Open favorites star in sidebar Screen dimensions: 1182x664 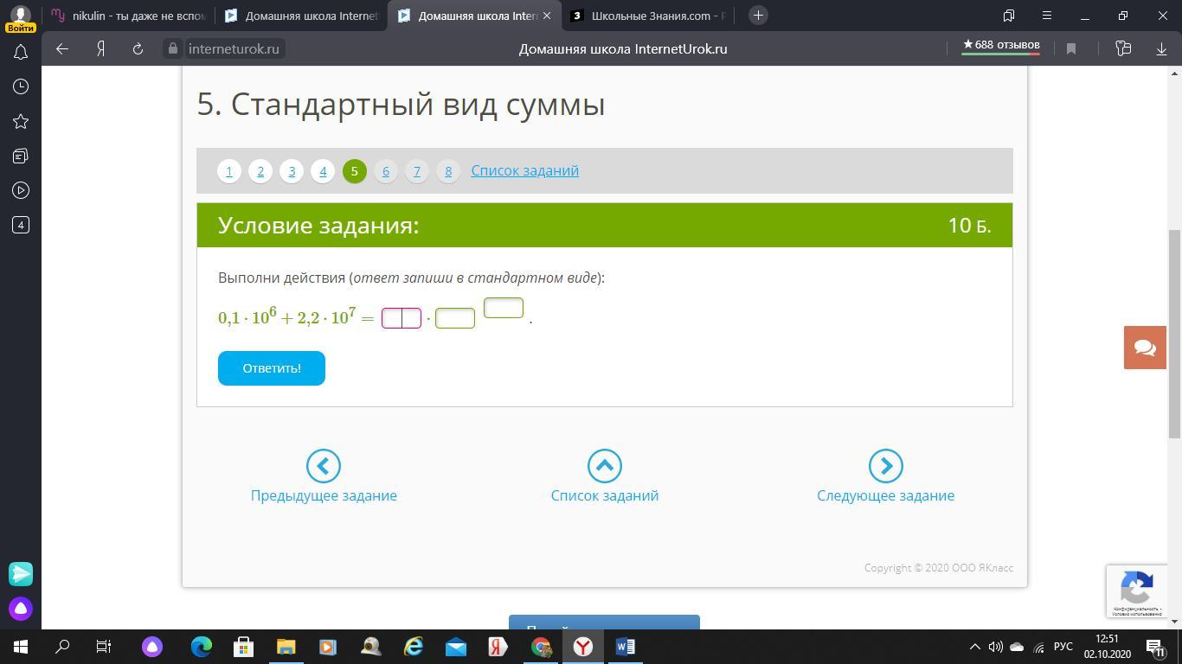point(21,122)
